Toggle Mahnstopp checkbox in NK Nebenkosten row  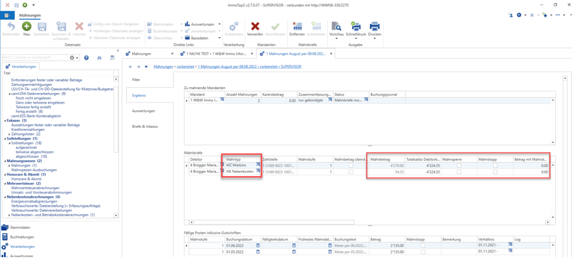(x=495, y=172)
